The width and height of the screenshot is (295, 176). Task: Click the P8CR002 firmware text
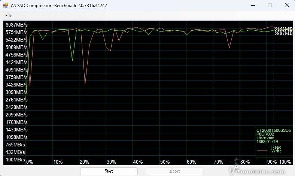coord(265,134)
